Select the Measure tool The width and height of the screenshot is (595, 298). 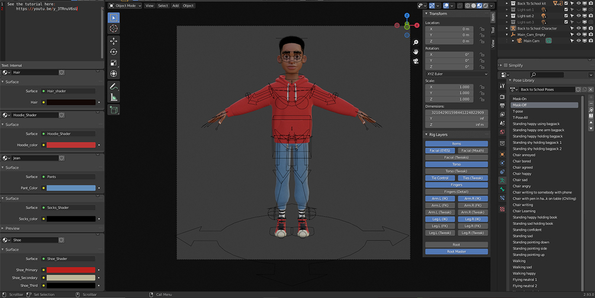point(114,97)
